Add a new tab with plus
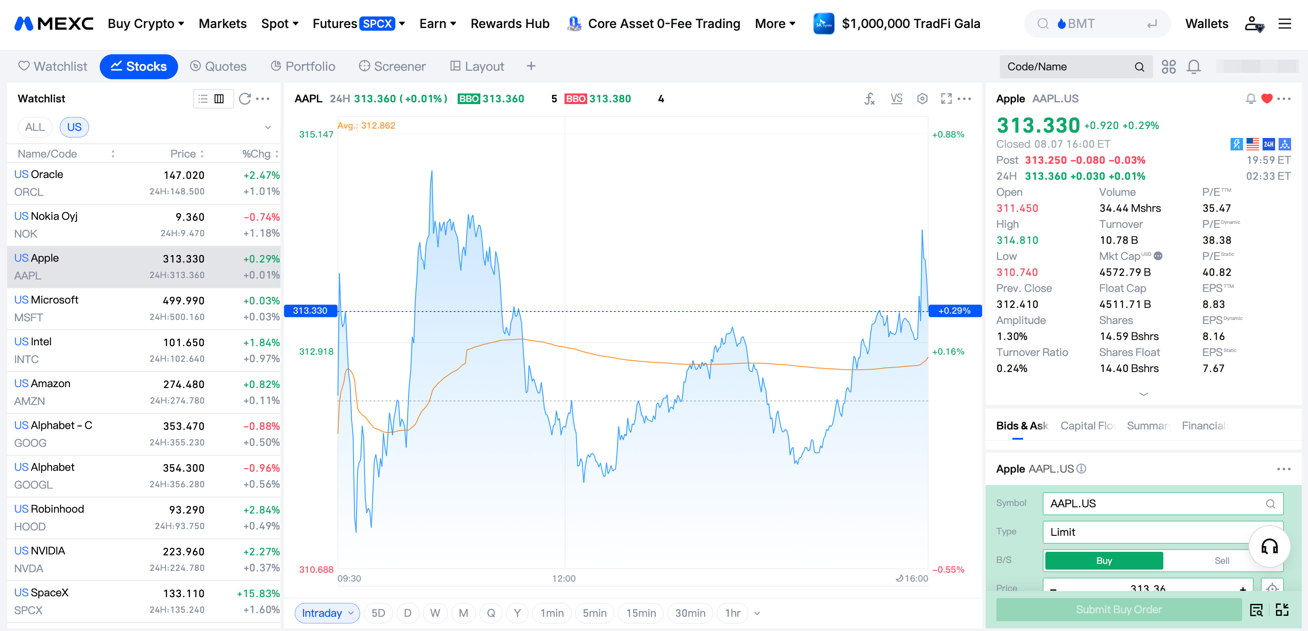1308x631 pixels. (x=531, y=66)
